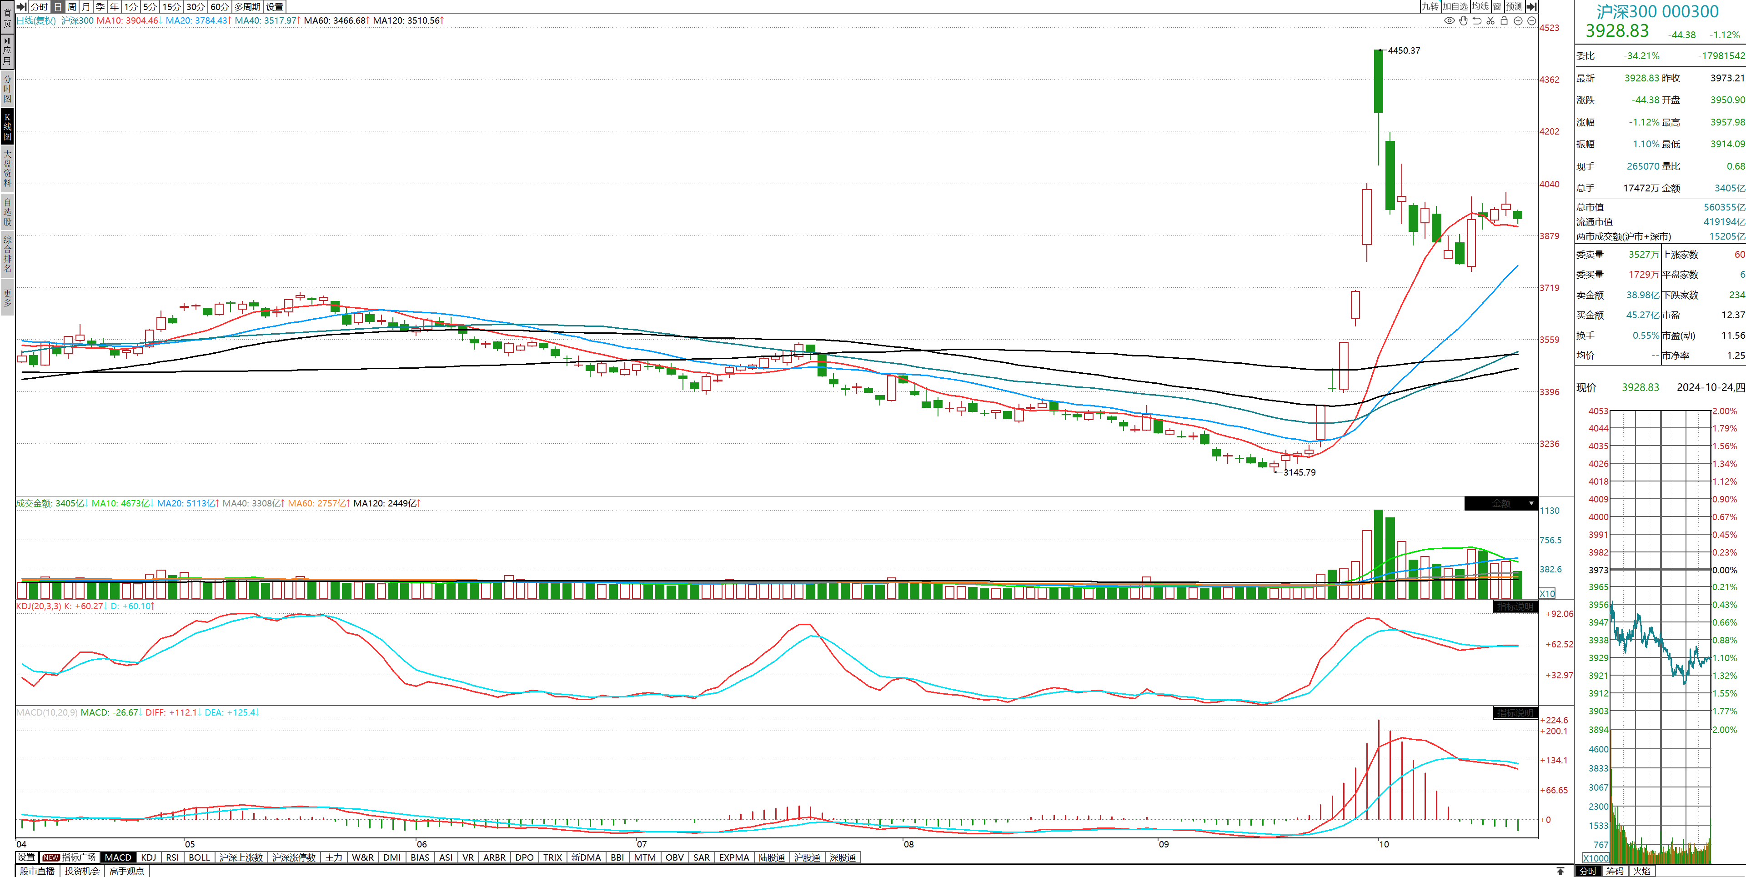
Task: Collapse right panel with top-right arrow icon
Action: pyautogui.click(x=1531, y=6)
